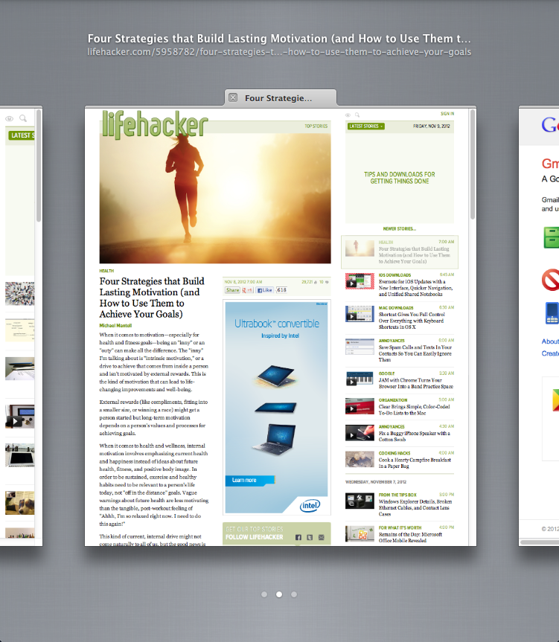The width and height of the screenshot is (559, 642).
Task: Select the Four Strategie... tab label
Action: pyautogui.click(x=278, y=98)
